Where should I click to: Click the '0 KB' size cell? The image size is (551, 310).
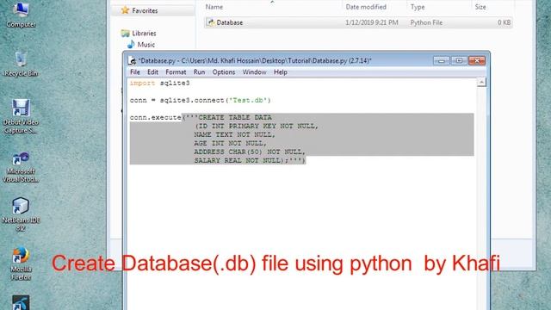[x=504, y=22]
